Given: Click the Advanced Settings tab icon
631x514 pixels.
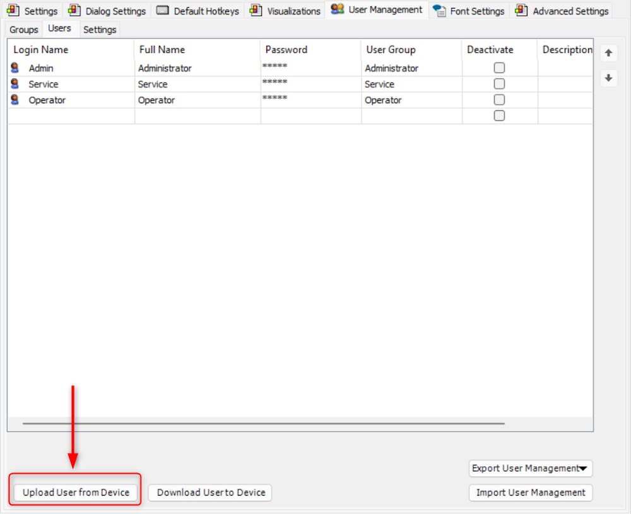Looking at the screenshot, I should pos(521,11).
